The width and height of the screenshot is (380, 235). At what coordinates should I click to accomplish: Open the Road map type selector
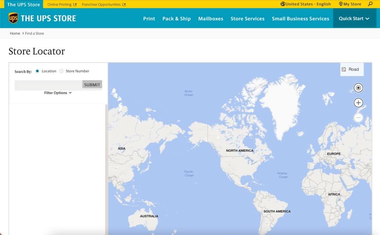click(352, 70)
